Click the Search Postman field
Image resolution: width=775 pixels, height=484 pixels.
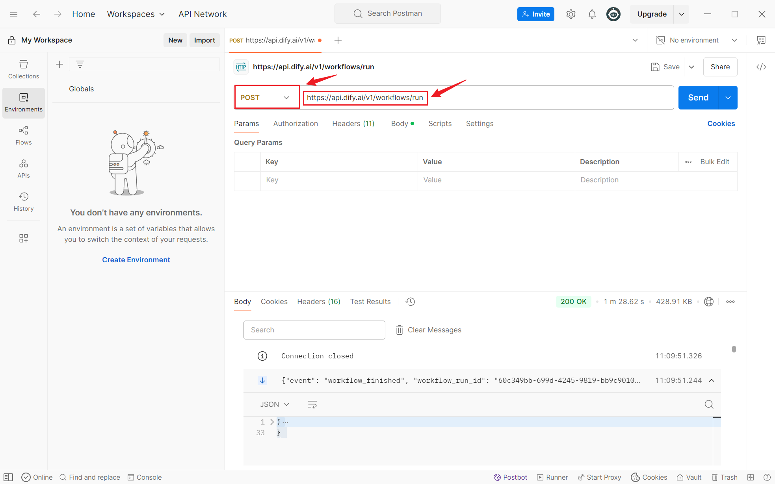point(388,14)
